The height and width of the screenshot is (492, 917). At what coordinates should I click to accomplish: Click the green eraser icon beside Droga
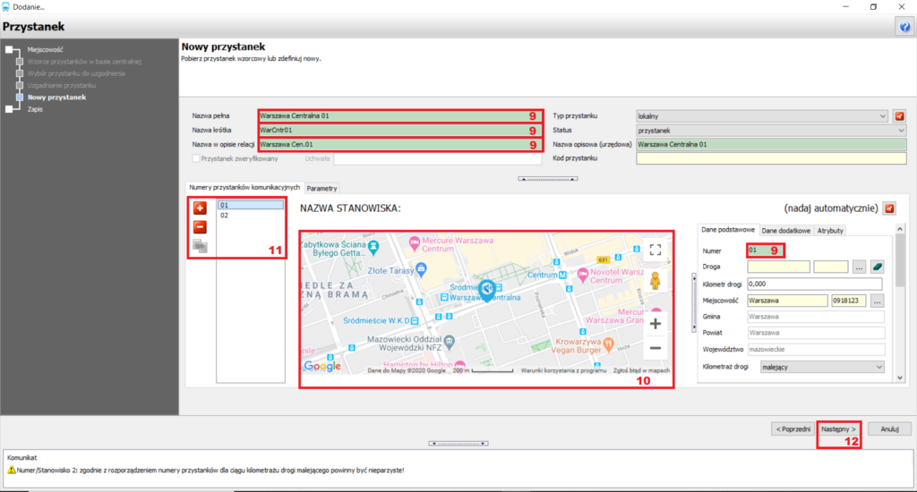point(878,267)
